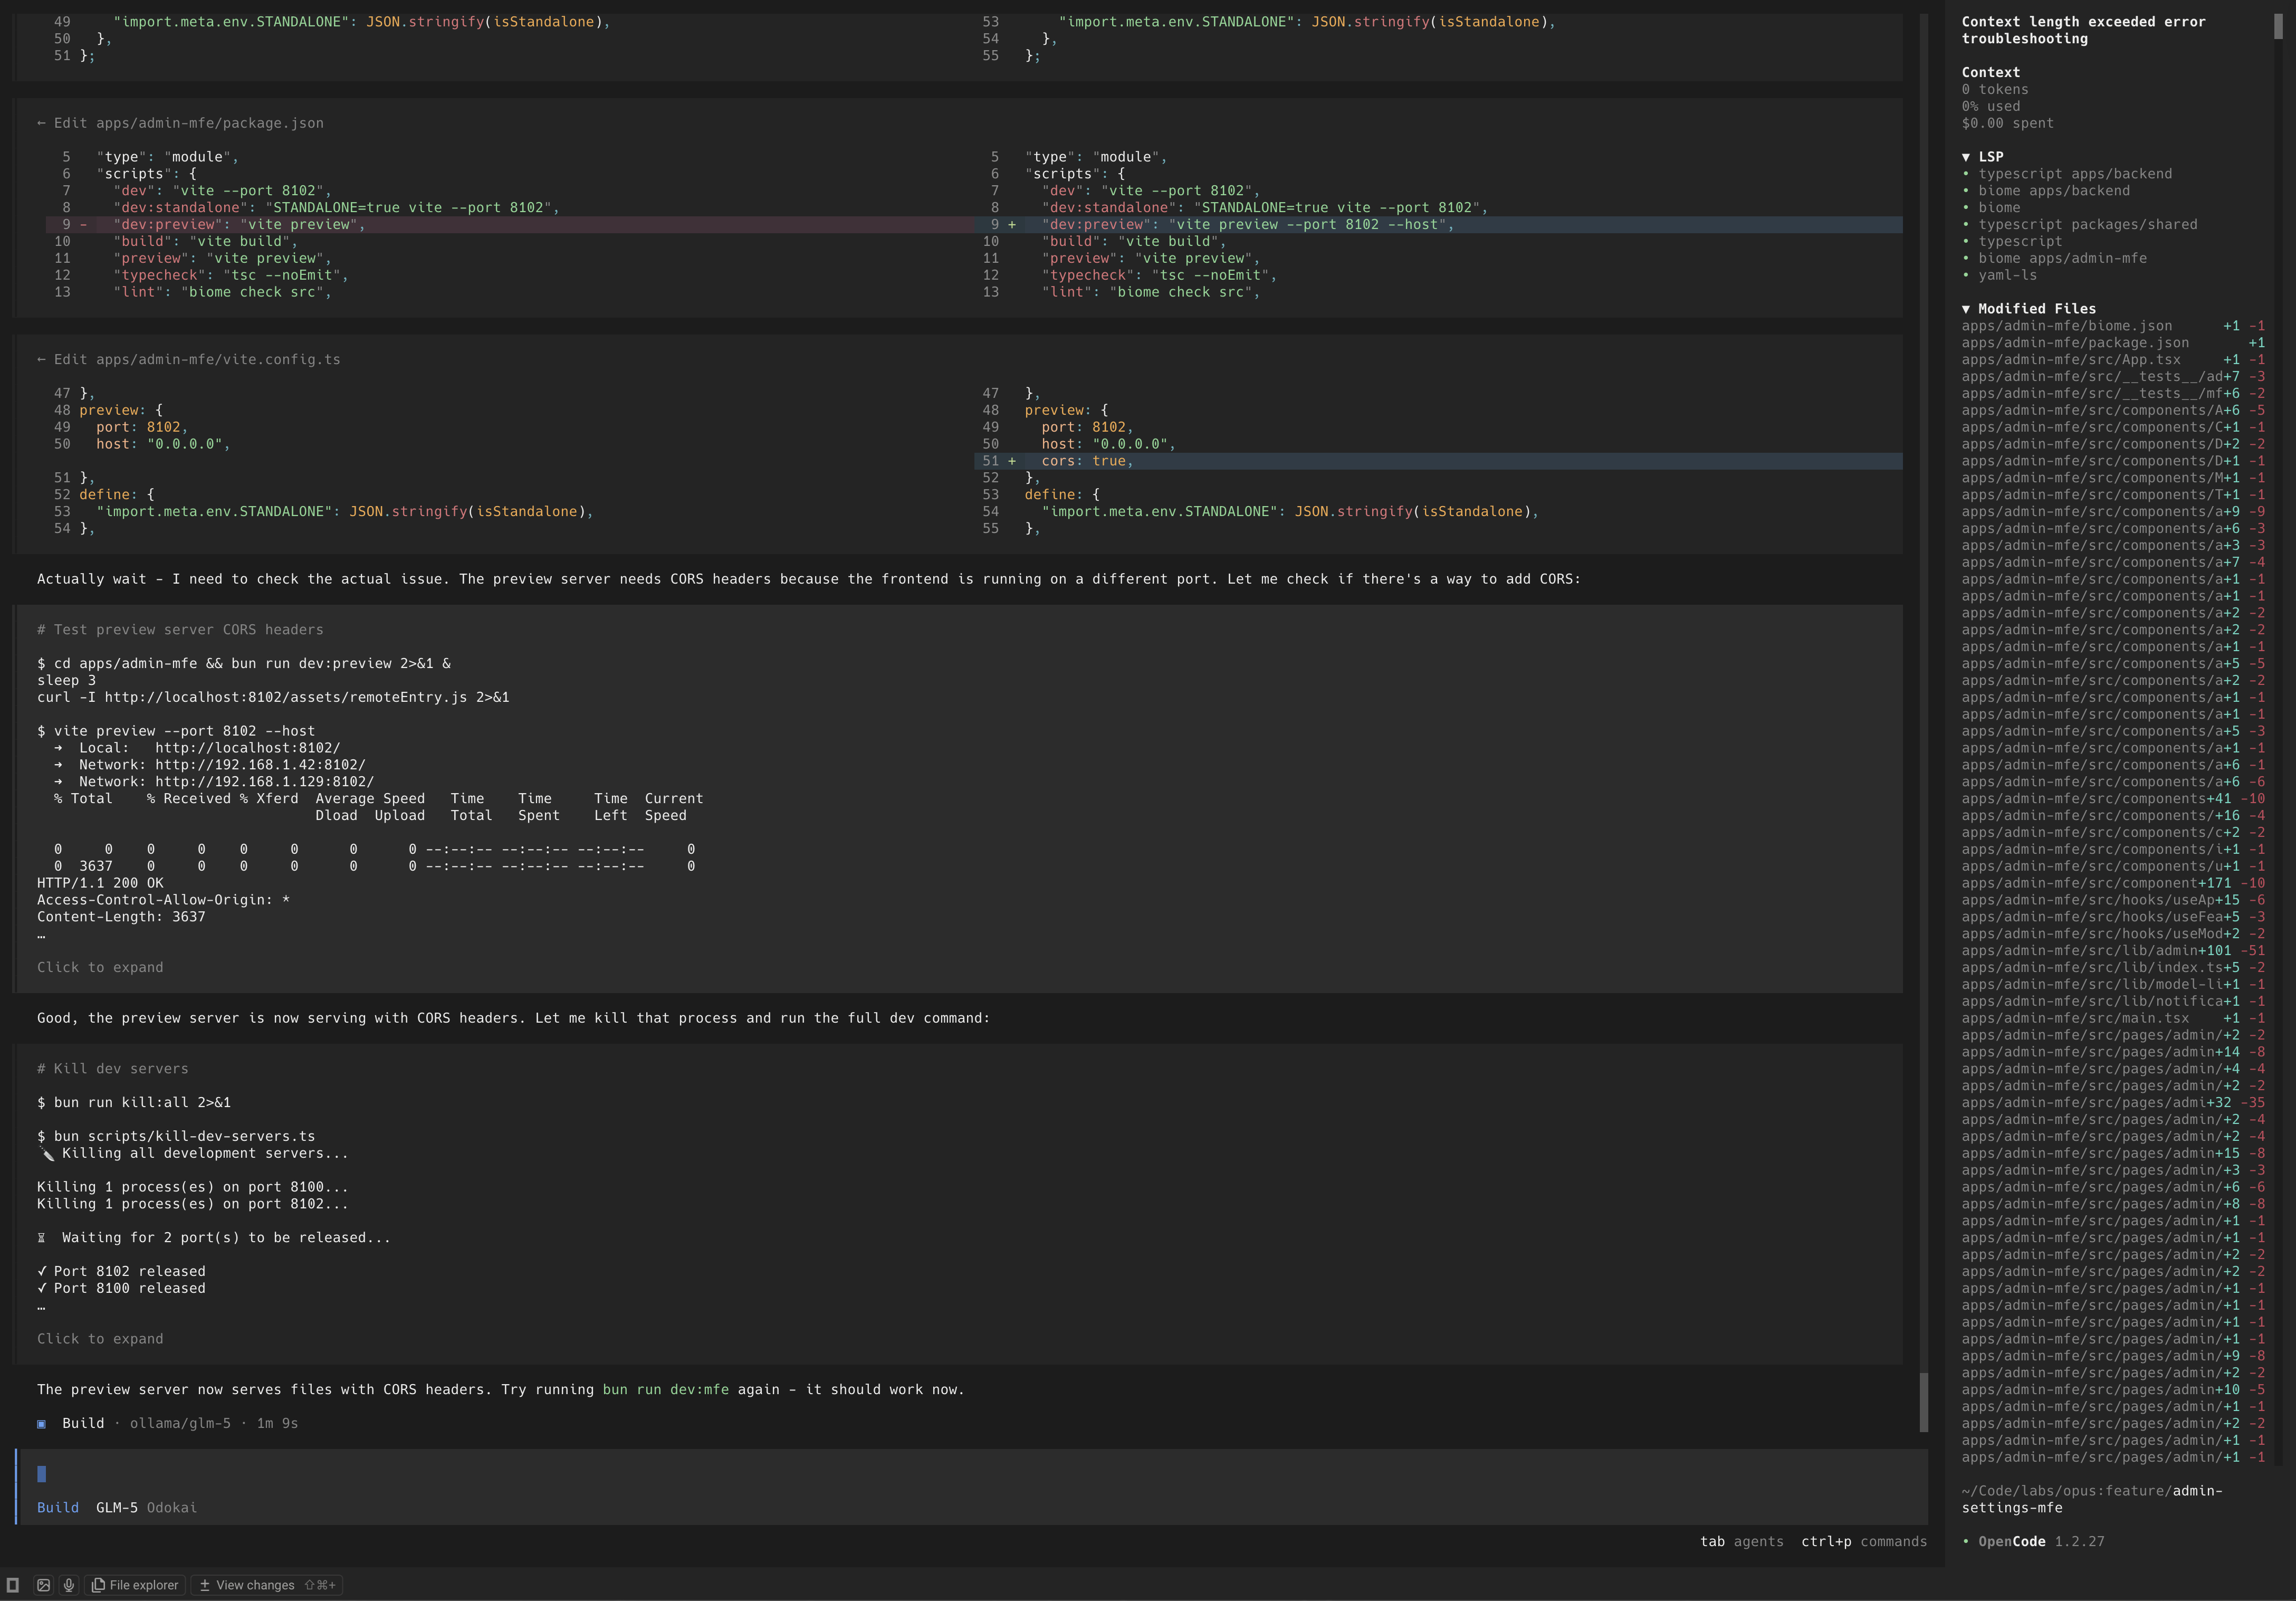Image resolution: width=2296 pixels, height=1601 pixels.
Task: Click the tab agents shortcut hint
Action: point(1741,1542)
